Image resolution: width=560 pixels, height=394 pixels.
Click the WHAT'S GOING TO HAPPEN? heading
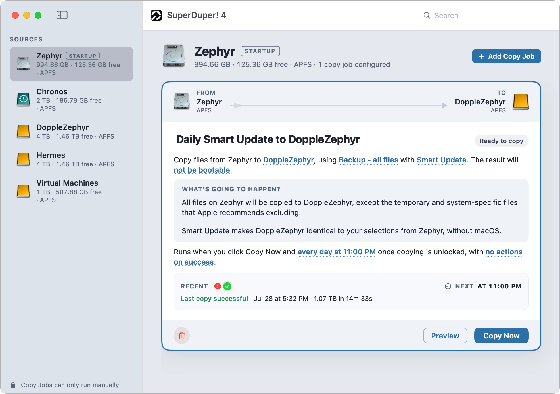coord(231,189)
